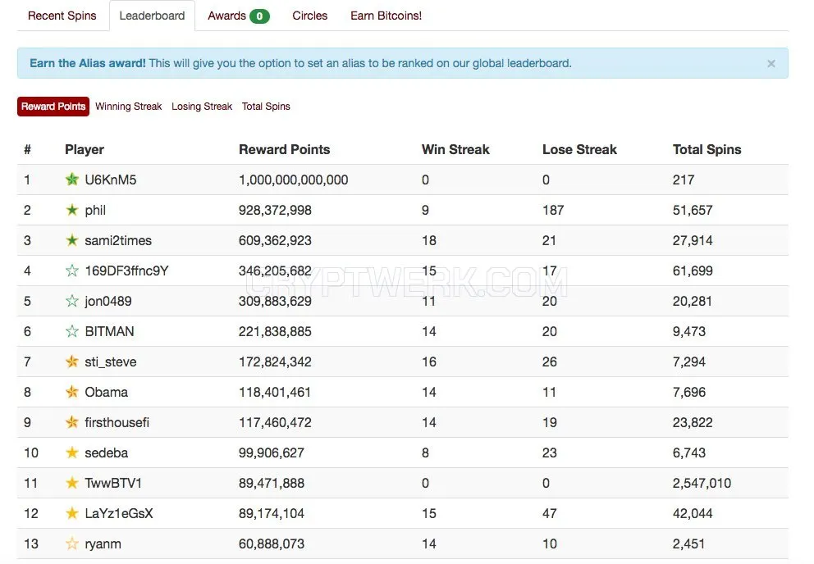Sort leaderboard by Losing Streak

(x=202, y=107)
